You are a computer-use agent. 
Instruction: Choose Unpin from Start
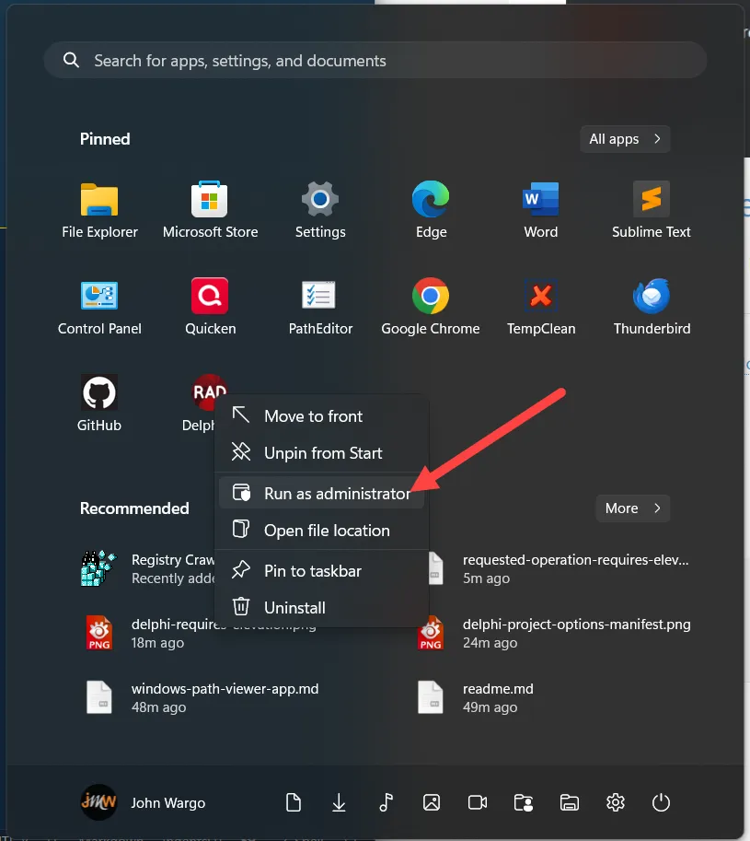point(321,453)
